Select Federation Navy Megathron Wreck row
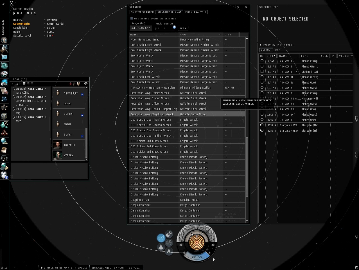Image resolution: width=359 pixels, height=270 pixels. [x=187, y=114]
